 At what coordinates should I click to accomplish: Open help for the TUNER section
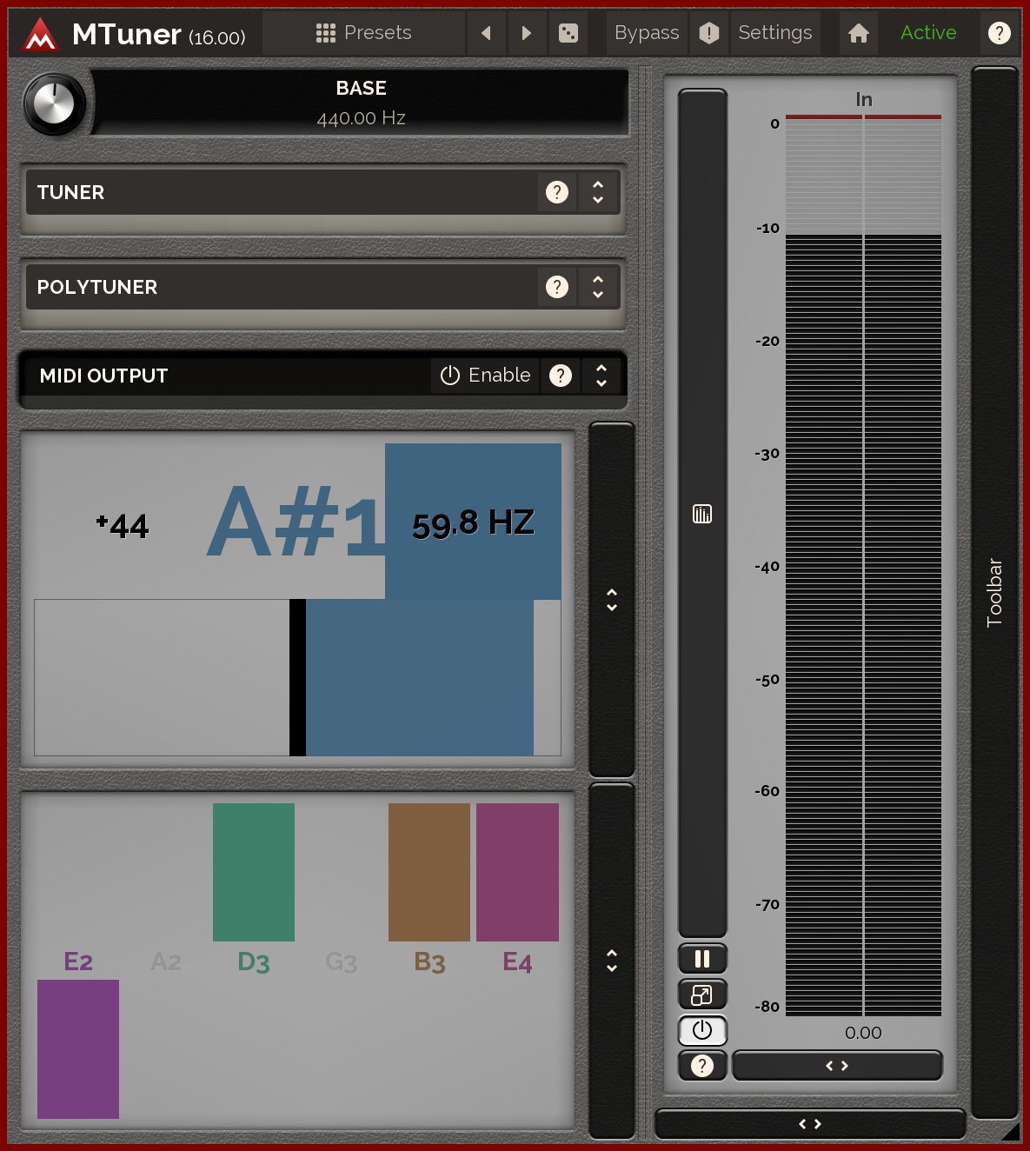click(557, 192)
